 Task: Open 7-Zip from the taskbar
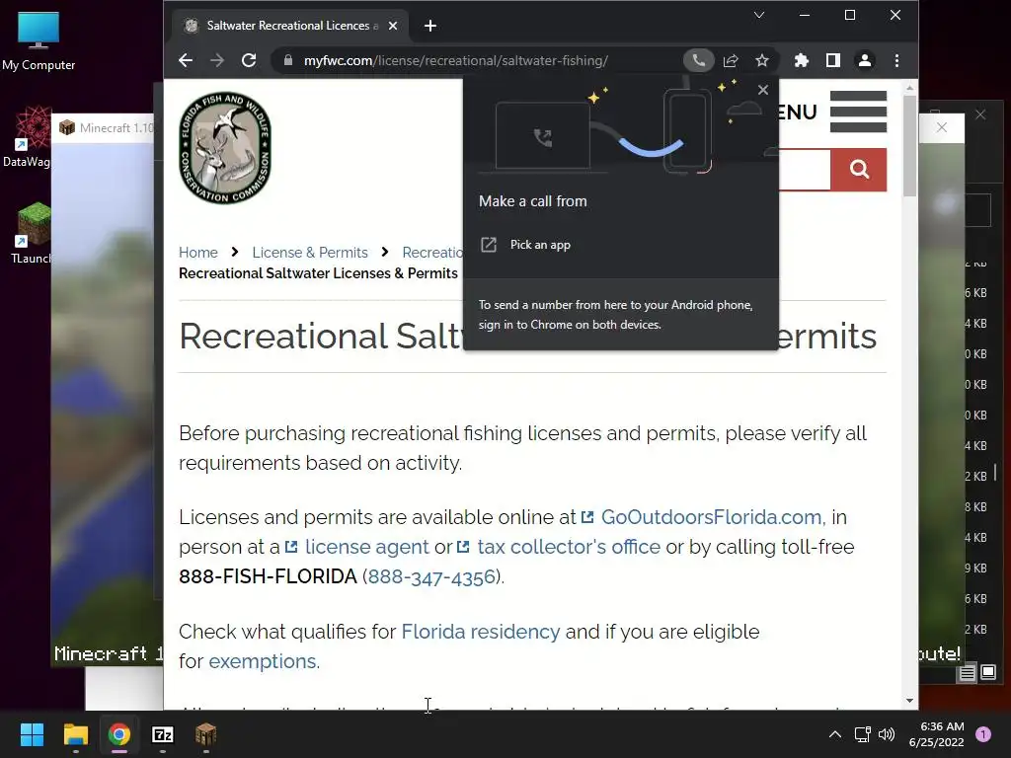point(163,734)
